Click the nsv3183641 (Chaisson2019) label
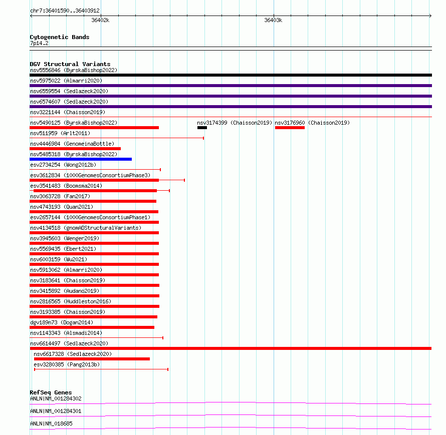This screenshot has height=435, width=446. (68, 280)
